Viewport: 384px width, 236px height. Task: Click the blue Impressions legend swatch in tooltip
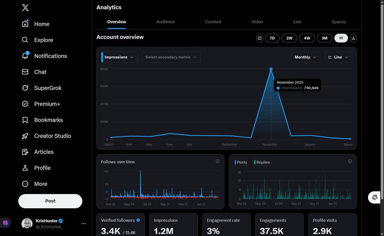(278, 88)
